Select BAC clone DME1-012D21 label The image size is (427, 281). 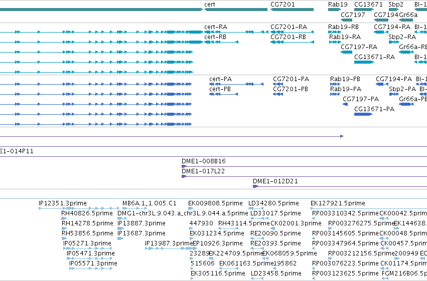click(x=275, y=181)
